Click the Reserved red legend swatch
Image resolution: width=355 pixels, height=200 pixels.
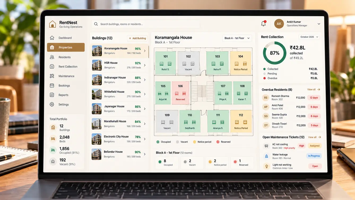[218, 142]
